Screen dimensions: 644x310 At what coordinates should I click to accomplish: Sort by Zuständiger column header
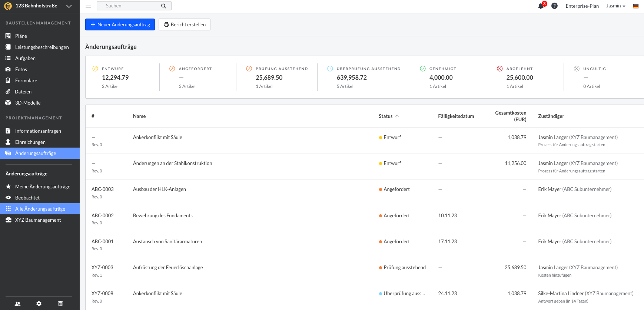[x=551, y=116]
